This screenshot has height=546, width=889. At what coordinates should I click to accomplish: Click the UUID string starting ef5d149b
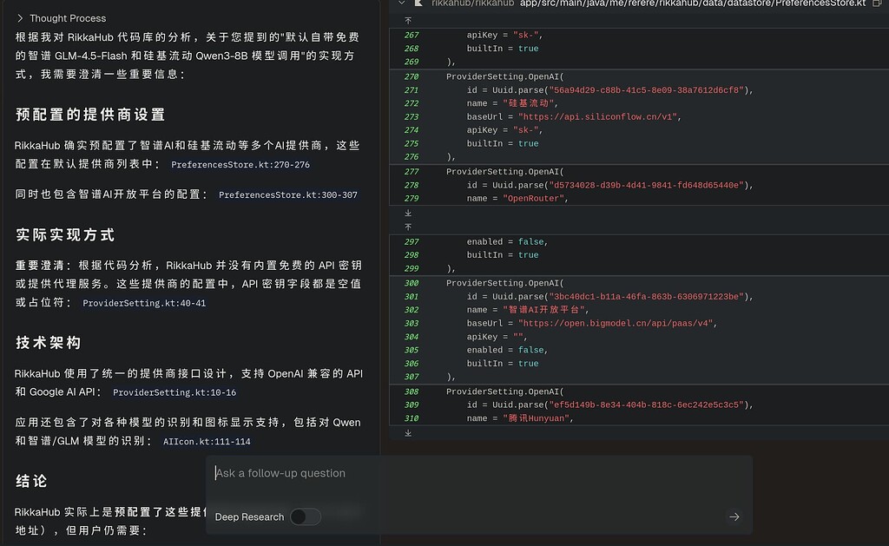point(646,405)
